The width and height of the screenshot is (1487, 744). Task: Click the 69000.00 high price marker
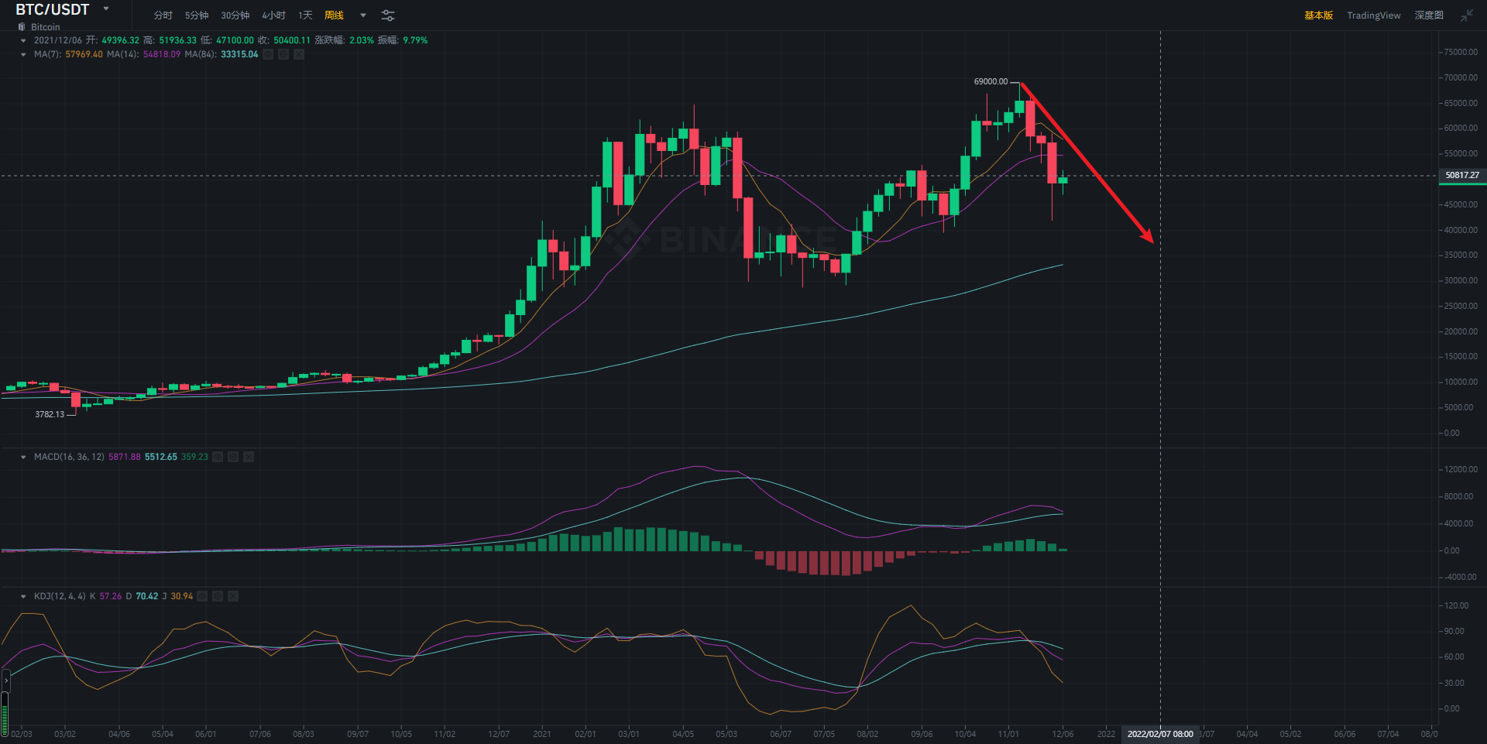point(991,81)
